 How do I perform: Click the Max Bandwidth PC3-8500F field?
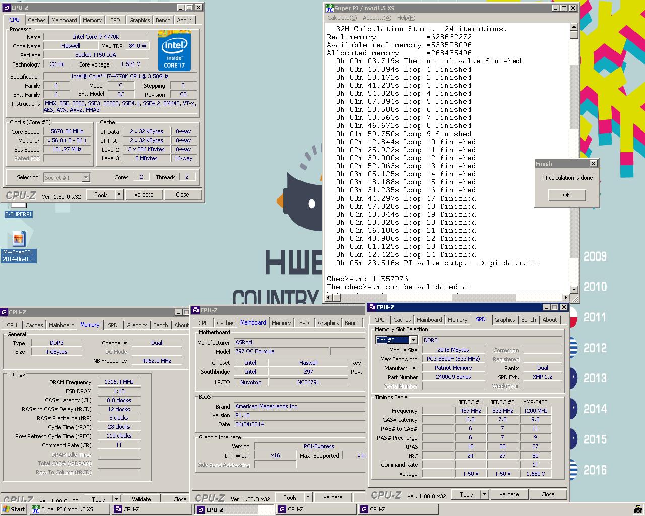pyautogui.click(x=454, y=359)
